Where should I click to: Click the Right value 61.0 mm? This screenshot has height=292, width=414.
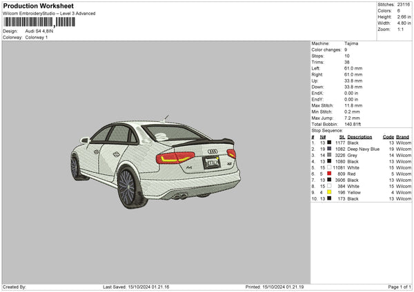coord(353,74)
